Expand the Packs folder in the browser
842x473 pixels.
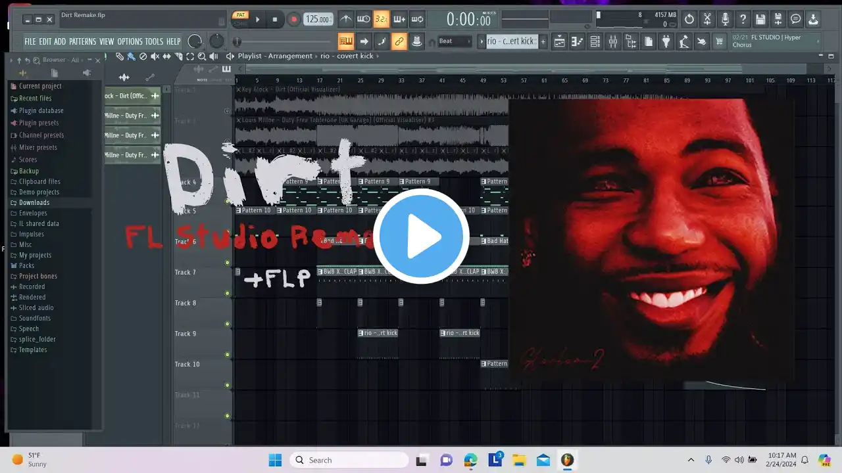pos(26,266)
